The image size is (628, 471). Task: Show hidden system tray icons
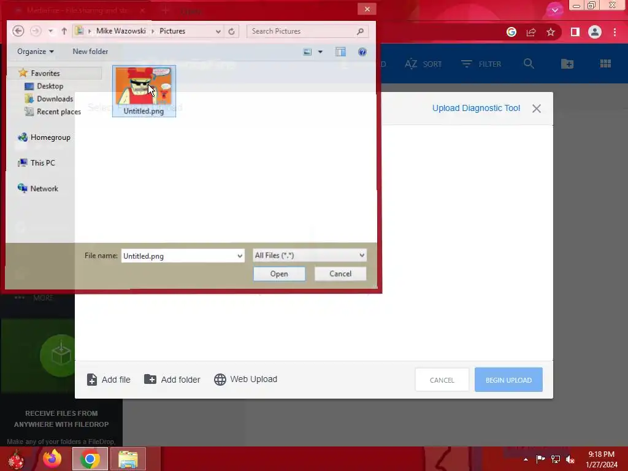tap(526, 459)
